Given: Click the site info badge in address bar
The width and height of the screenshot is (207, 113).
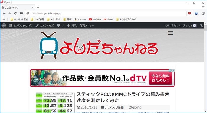Looking at the screenshot, I should (x=28, y=14).
